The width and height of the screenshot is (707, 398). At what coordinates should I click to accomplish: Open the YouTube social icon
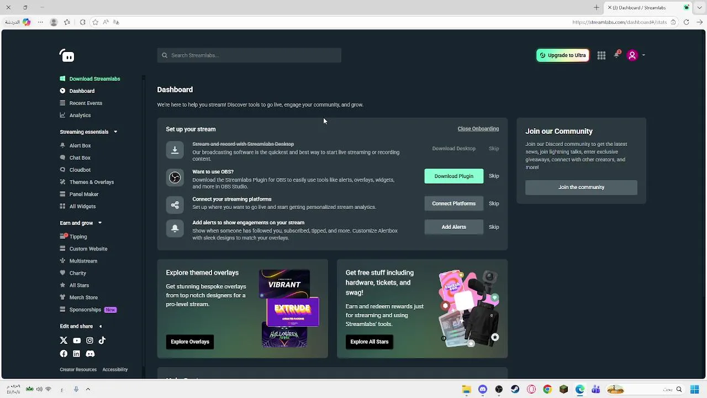pos(77,341)
